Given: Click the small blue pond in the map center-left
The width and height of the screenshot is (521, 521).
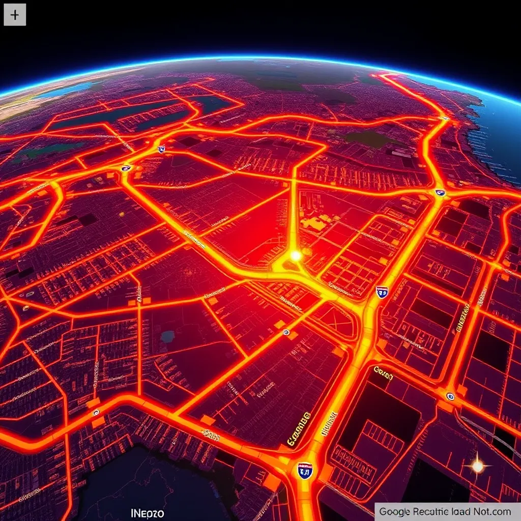Looking at the screenshot, I should (167, 336).
